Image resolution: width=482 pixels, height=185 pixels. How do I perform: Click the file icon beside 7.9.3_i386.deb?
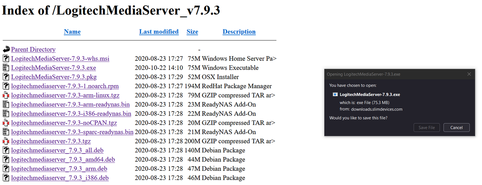[x=6, y=178]
